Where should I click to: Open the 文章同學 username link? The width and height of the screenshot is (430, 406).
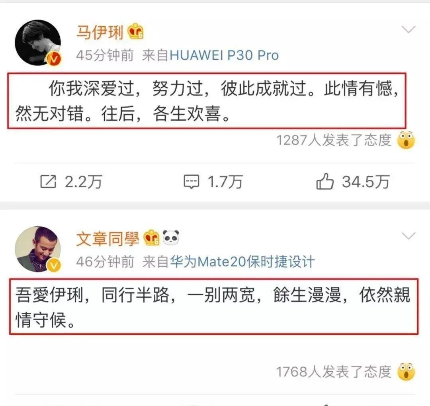tap(108, 238)
